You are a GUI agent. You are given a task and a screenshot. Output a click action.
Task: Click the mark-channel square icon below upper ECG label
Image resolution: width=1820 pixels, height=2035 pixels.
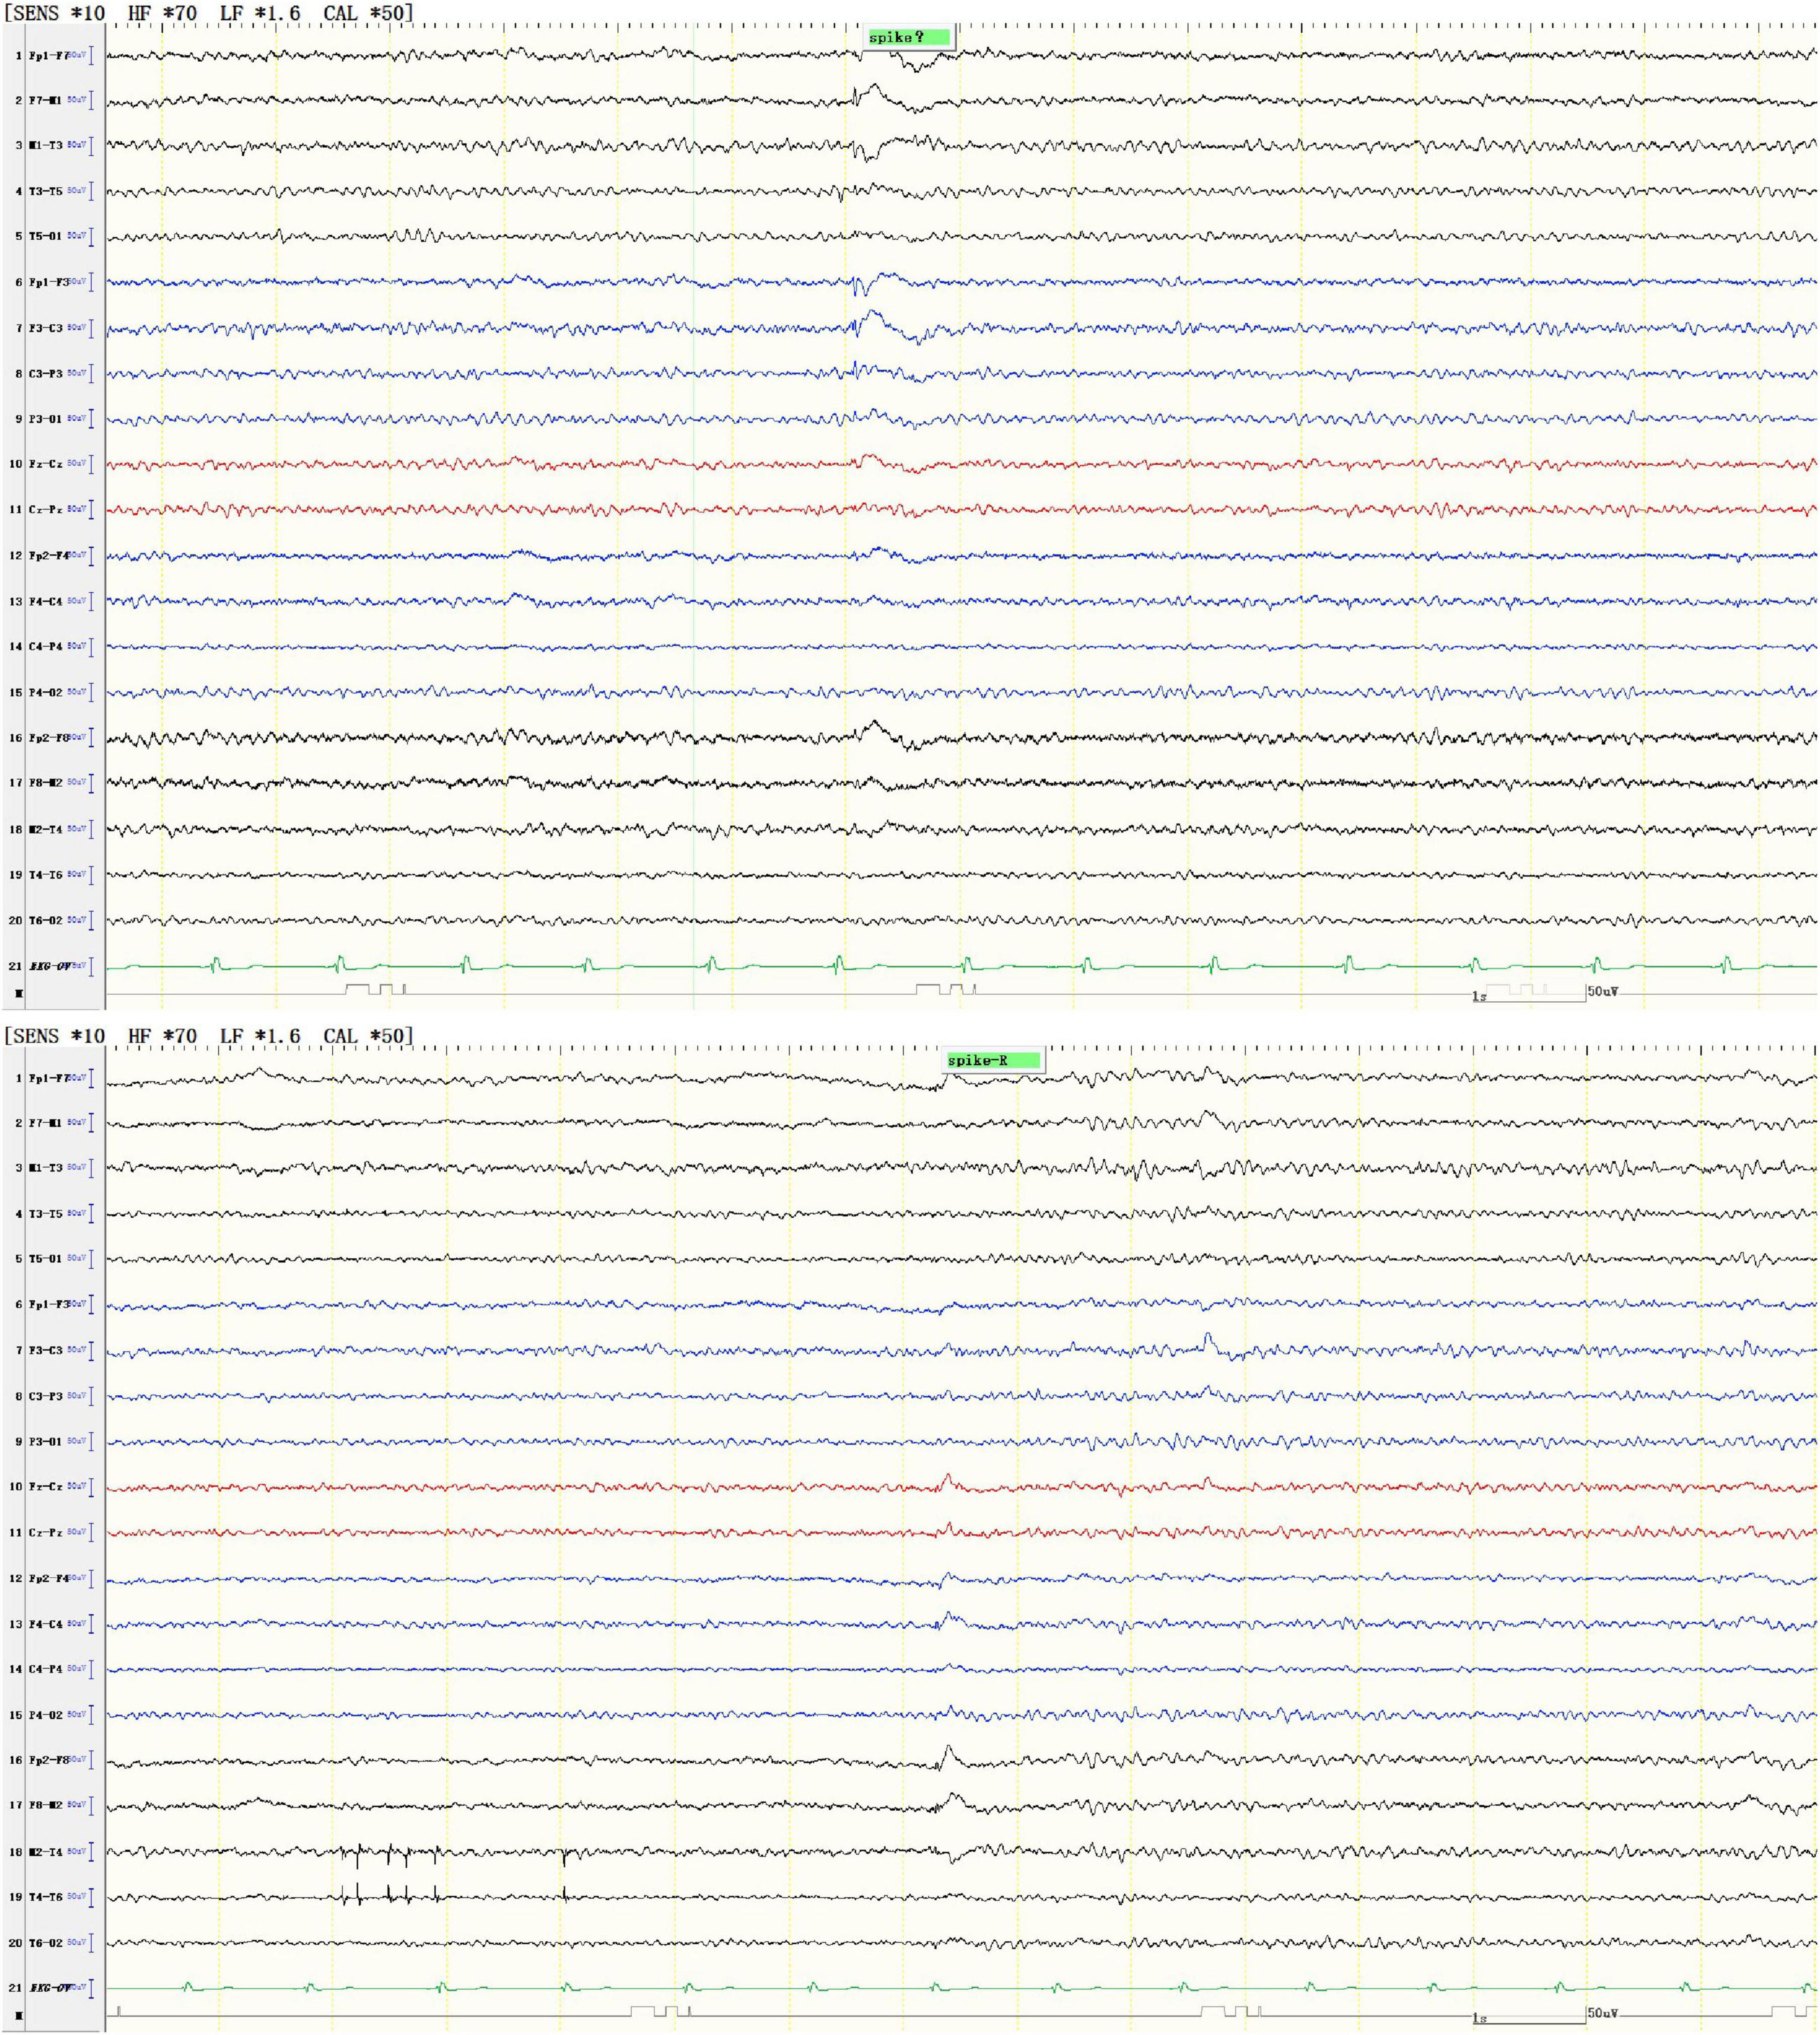18,994
